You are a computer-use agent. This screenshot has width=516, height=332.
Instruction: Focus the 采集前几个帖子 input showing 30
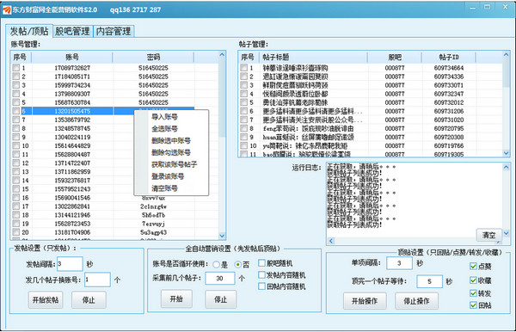coord(220,278)
